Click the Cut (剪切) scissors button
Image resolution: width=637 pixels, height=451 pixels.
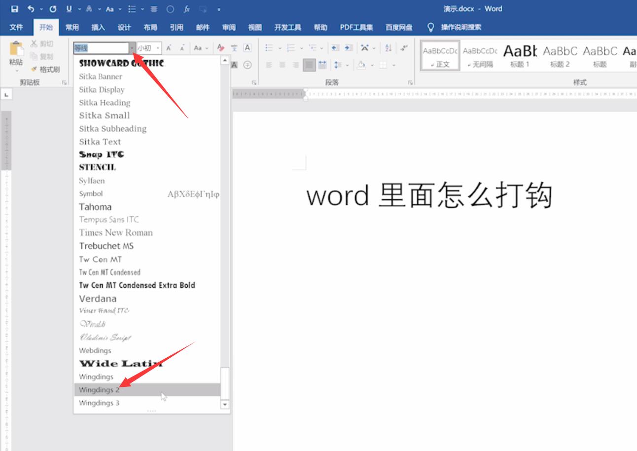41,44
